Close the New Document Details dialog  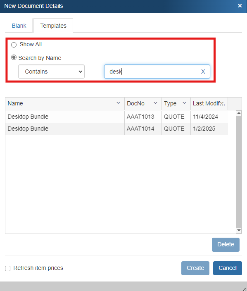click(x=240, y=6)
